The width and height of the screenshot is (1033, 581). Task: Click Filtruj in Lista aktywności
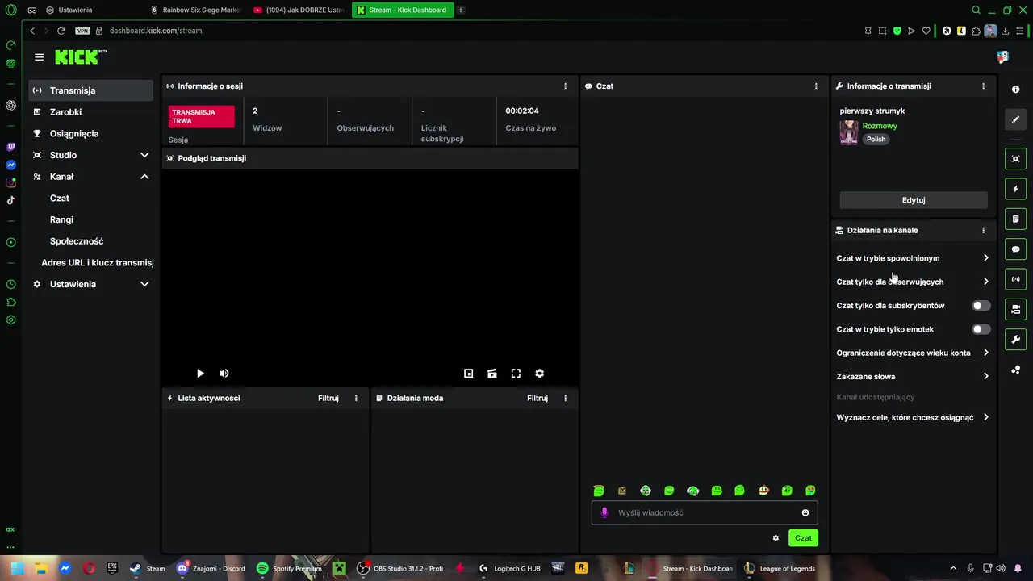point(328,398)
